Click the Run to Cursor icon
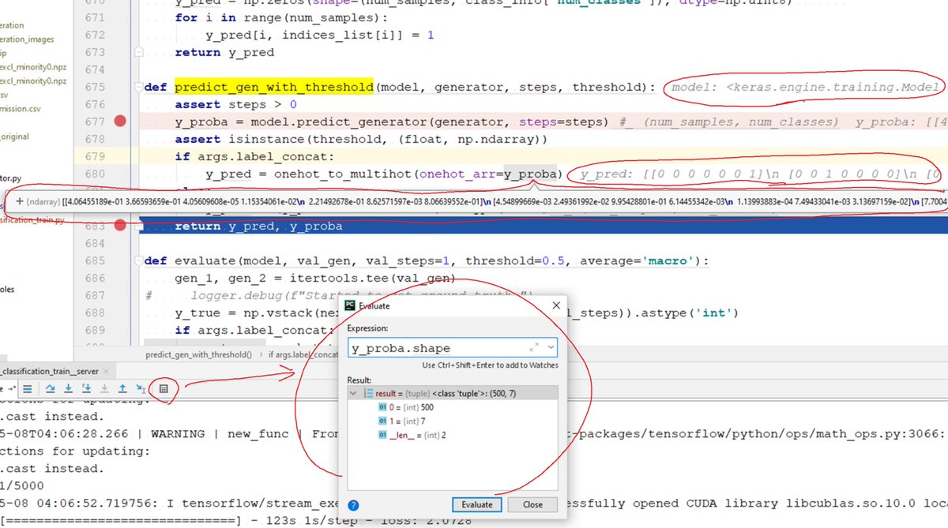Viewport: 948px width, 528px height. pyautogui.click(x=141, y=390)
